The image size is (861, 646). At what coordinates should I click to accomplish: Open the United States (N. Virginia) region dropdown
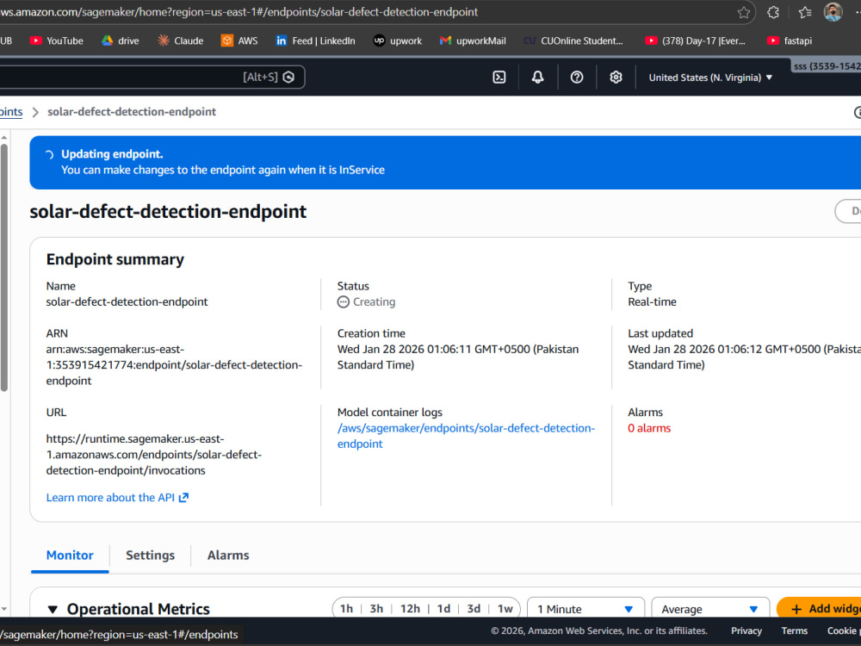[710, 78]
